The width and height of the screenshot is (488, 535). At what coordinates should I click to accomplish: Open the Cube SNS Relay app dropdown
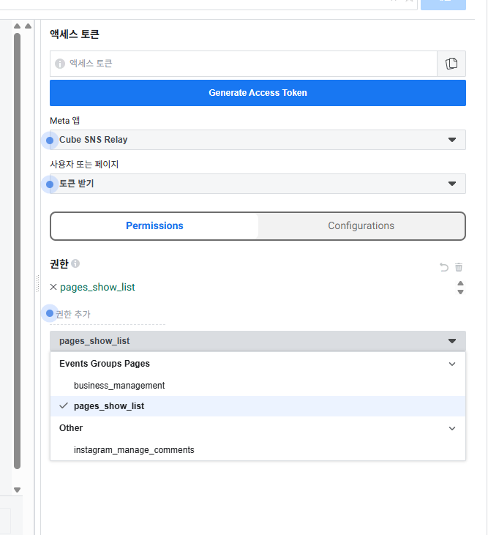[x=258, y=140]
